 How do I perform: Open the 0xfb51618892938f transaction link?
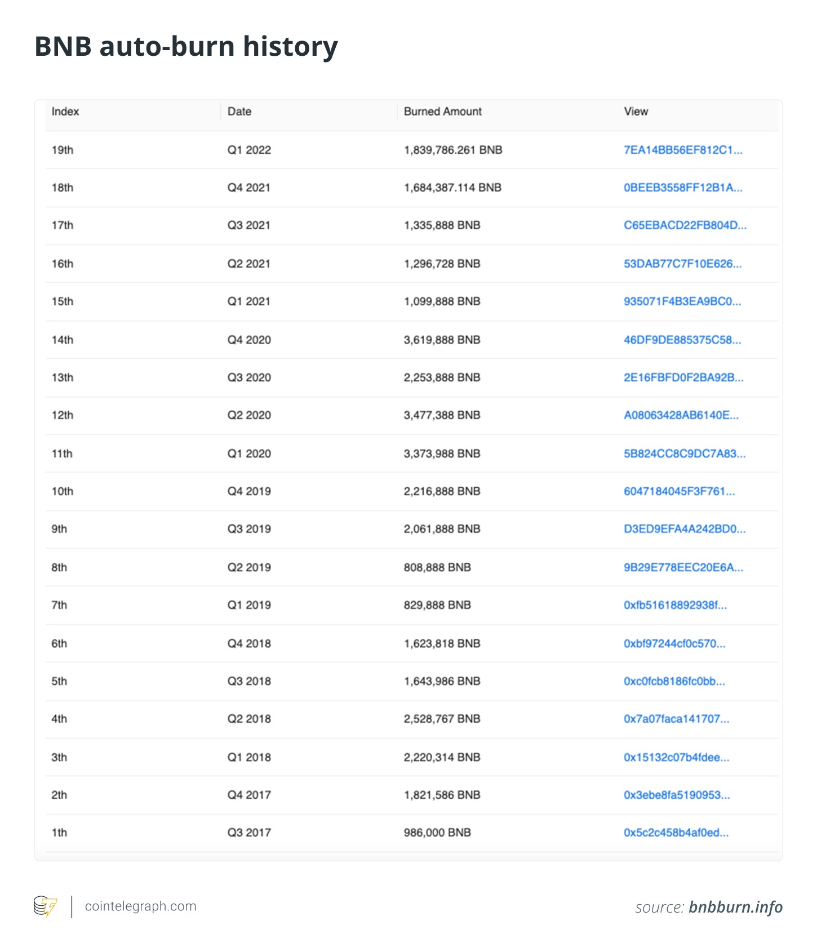coord(675,605)
